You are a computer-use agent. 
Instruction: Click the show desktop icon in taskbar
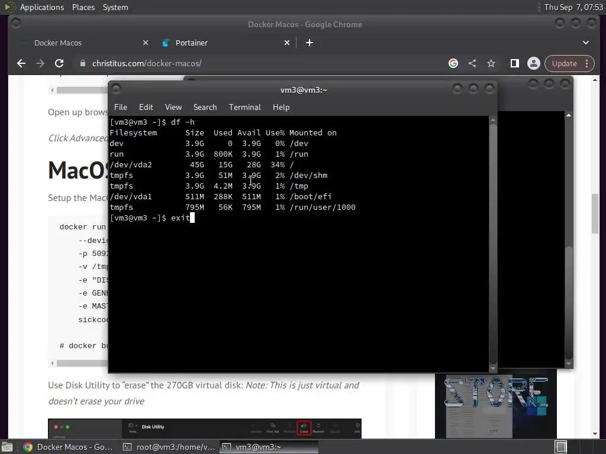click(7, 447)
